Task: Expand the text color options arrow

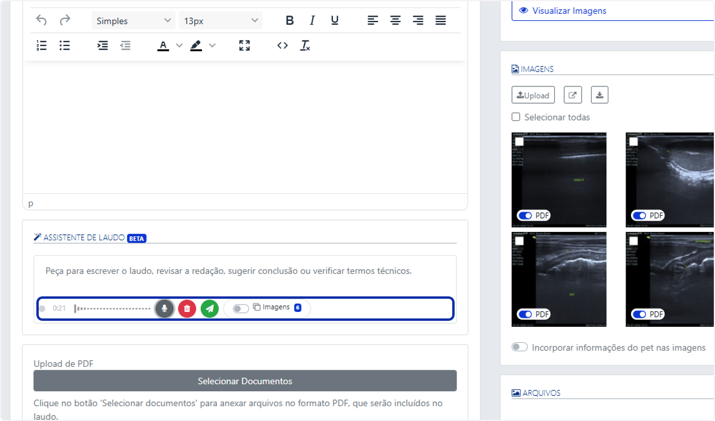Action: [x=179, y=45]
